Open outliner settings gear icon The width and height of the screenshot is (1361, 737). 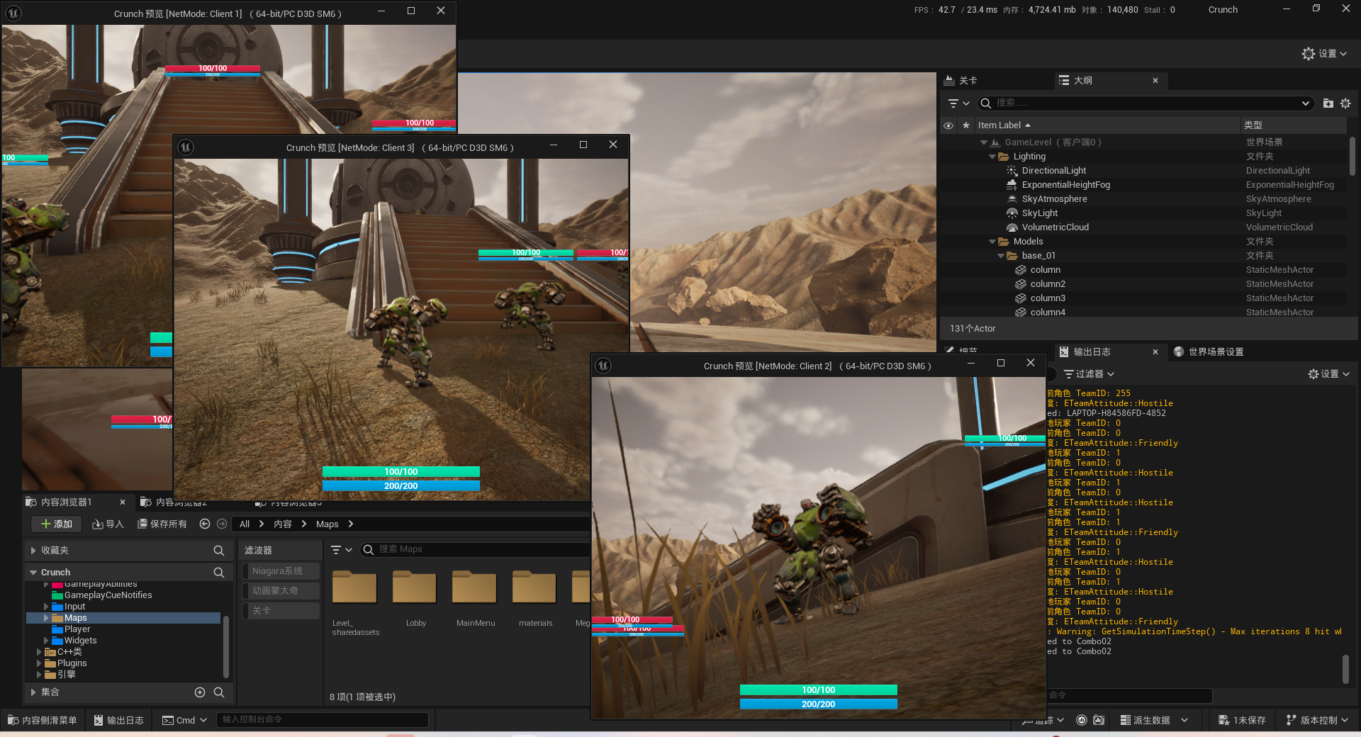[x=1345, y=103]
